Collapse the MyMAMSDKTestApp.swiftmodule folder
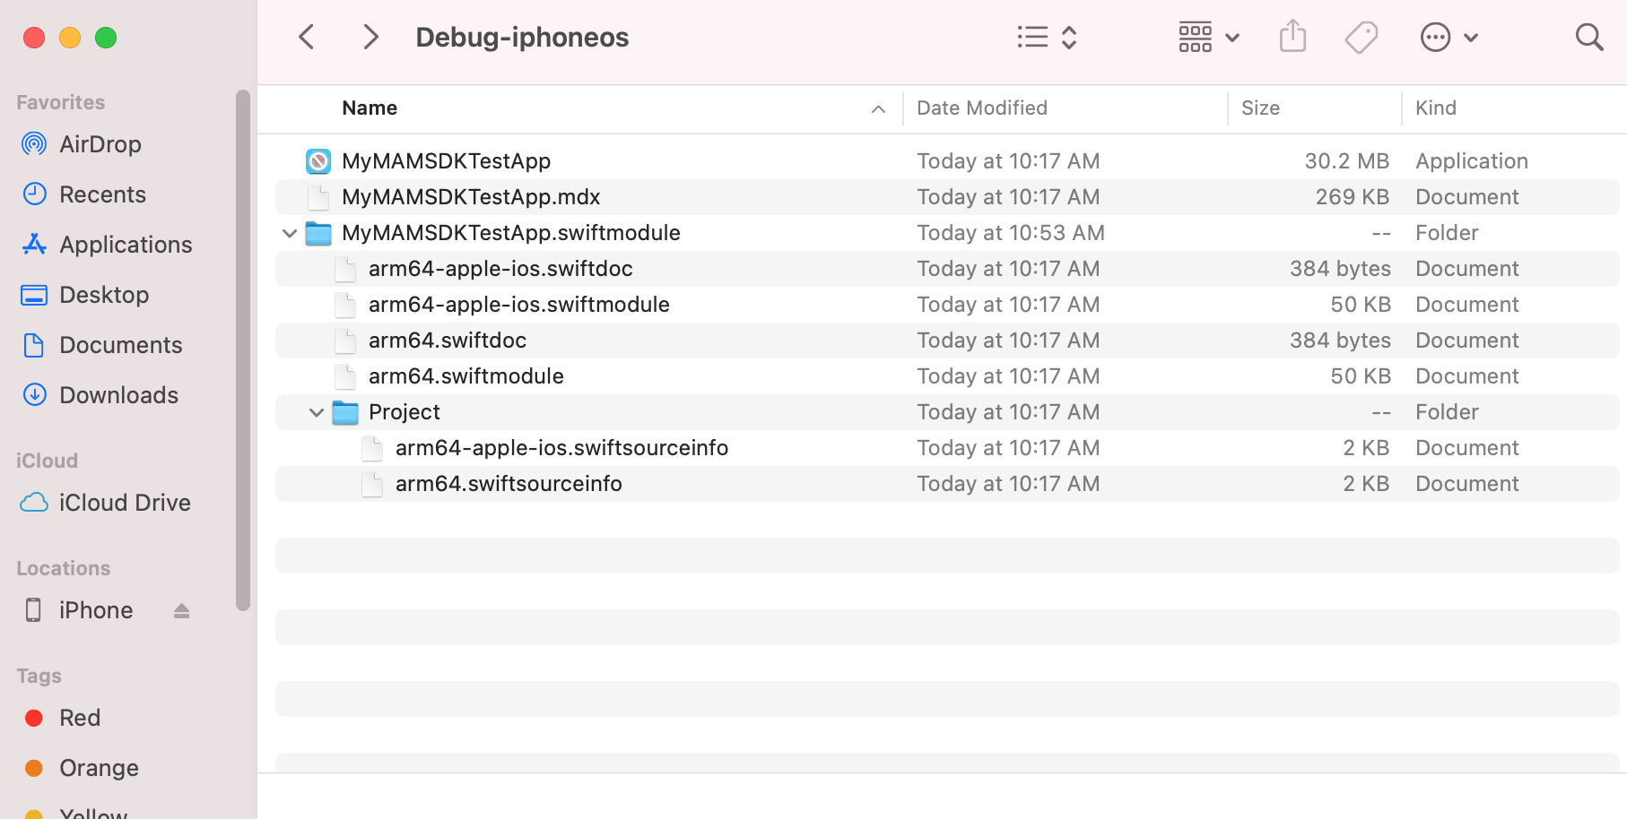1627x819 pixels. click(x=290, y=233)
